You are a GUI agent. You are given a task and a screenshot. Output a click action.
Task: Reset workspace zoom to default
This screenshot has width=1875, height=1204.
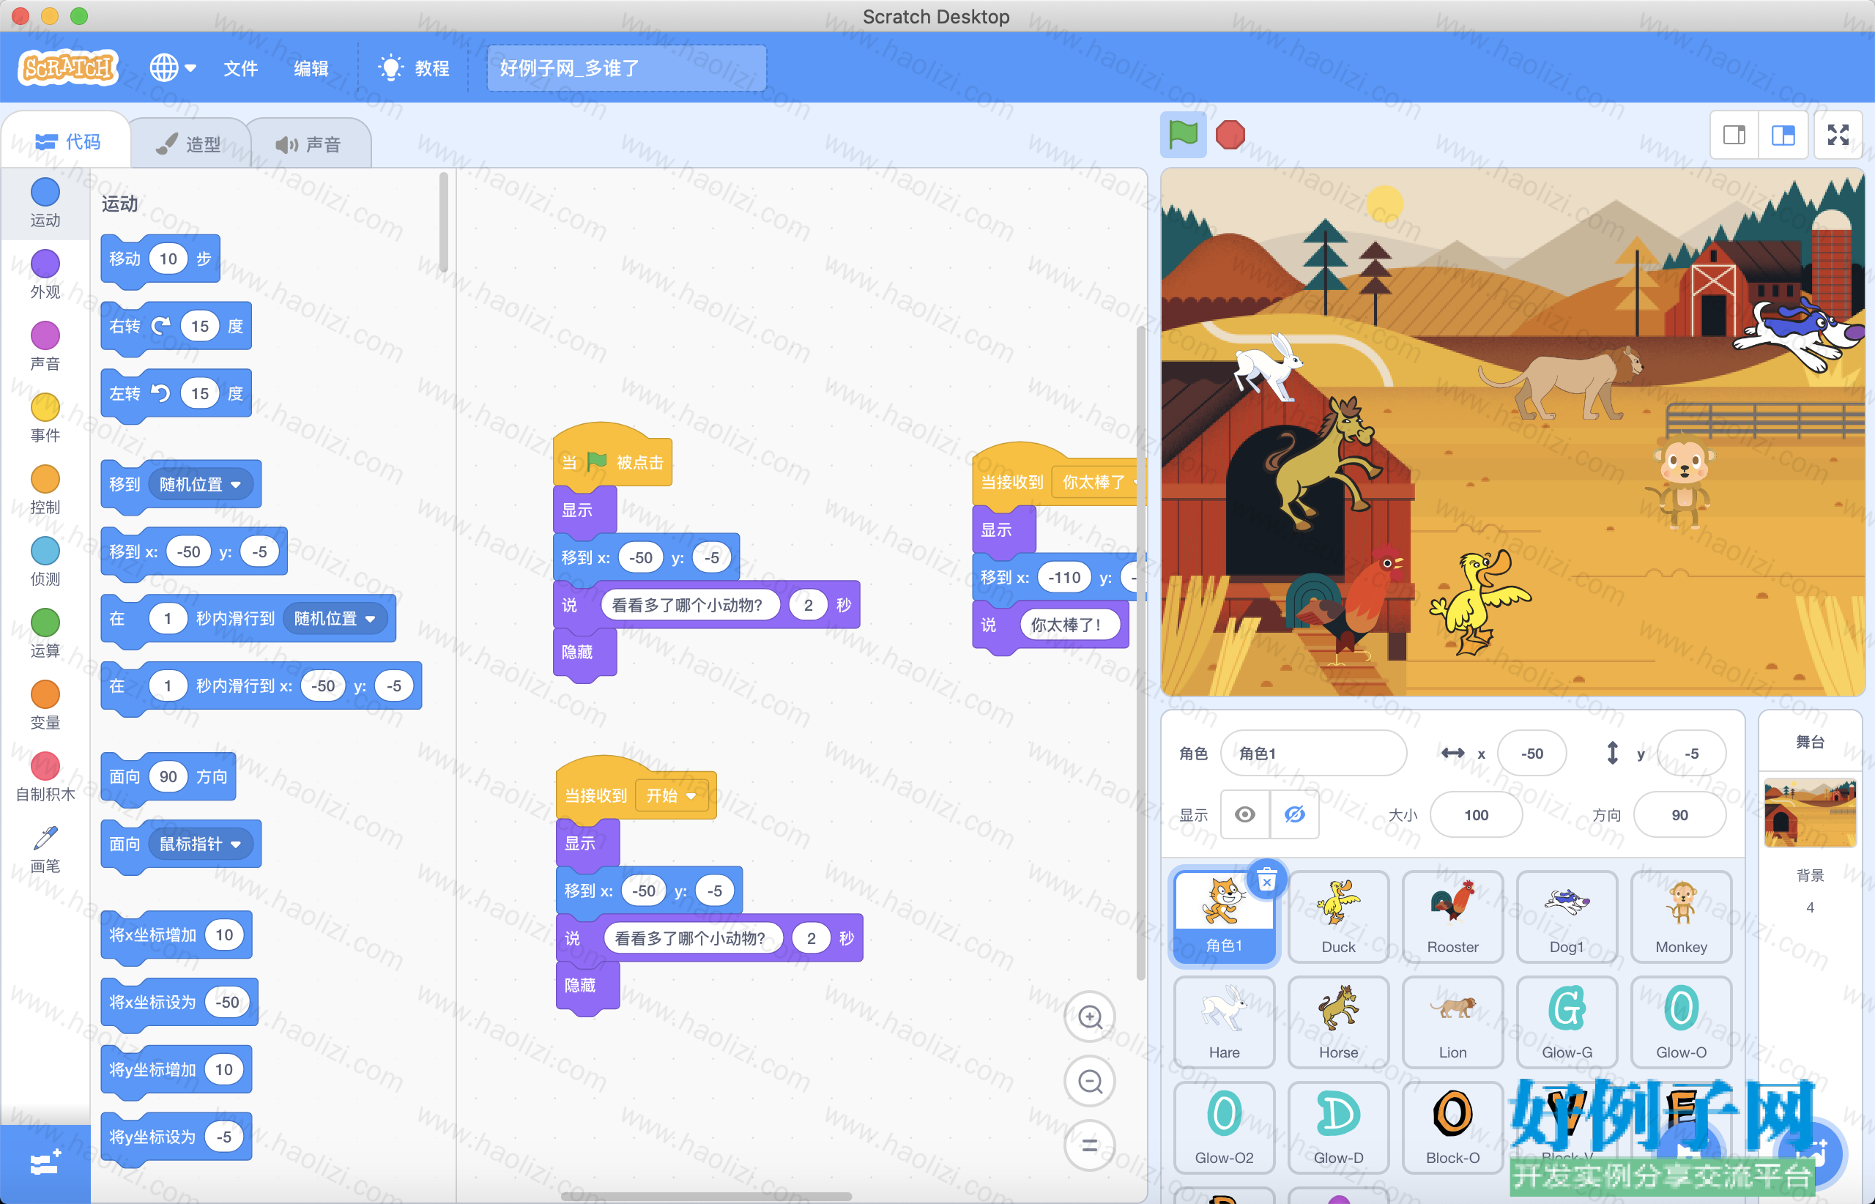tap(1090, 1145)
